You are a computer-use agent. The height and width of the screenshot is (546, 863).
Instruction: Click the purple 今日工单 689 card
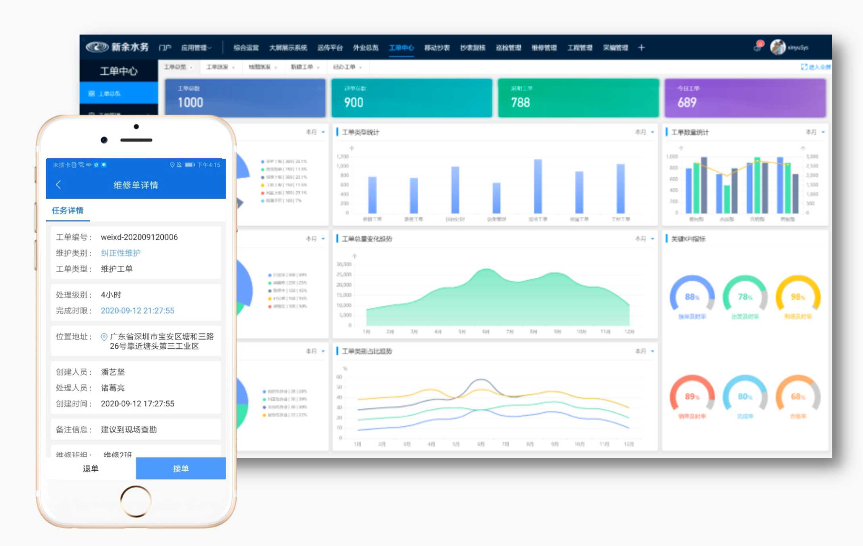pyautogui.click(x=745, y=98)
